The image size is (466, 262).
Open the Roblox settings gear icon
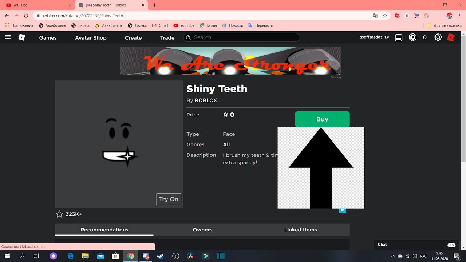tap(438, 37)
